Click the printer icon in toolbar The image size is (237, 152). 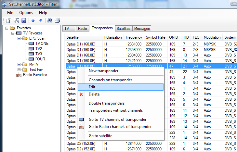point(58,20)
